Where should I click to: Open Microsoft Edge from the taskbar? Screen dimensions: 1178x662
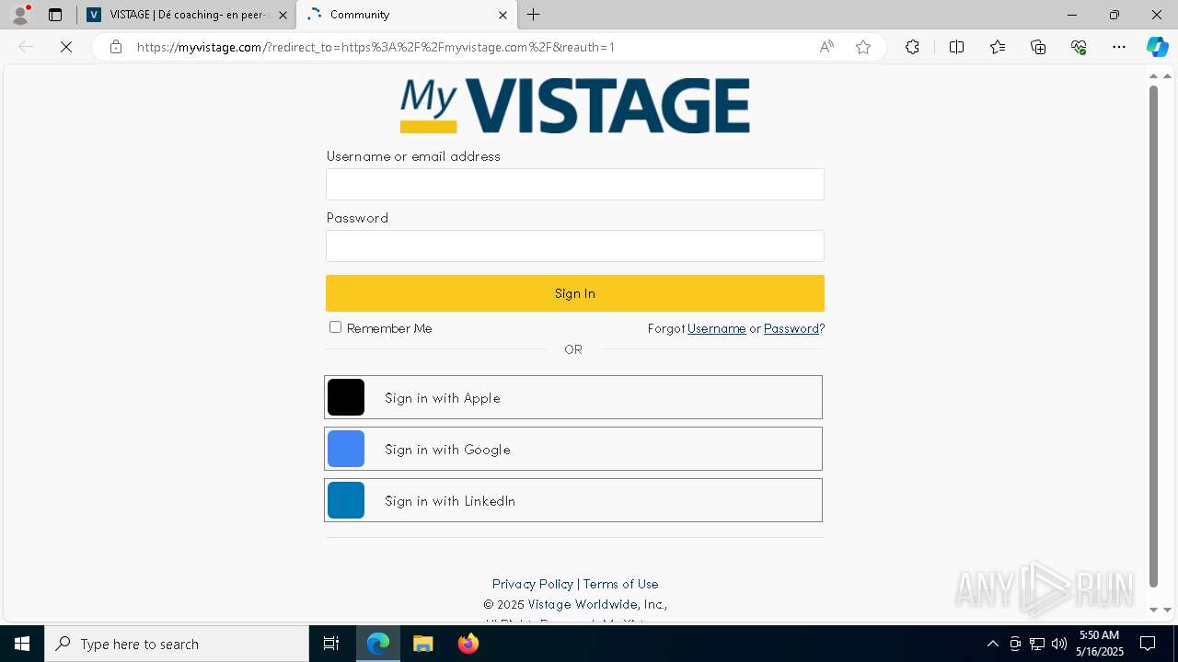[378, 644]
